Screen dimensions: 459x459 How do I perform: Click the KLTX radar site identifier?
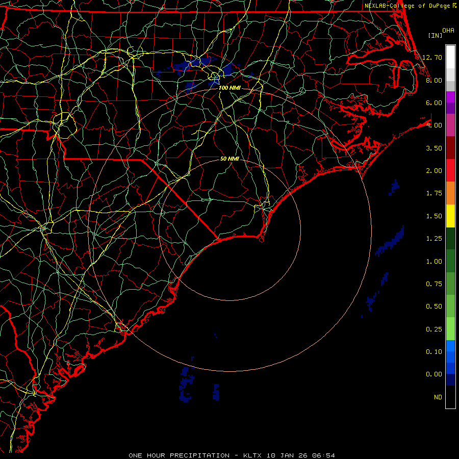coord(252,455)
